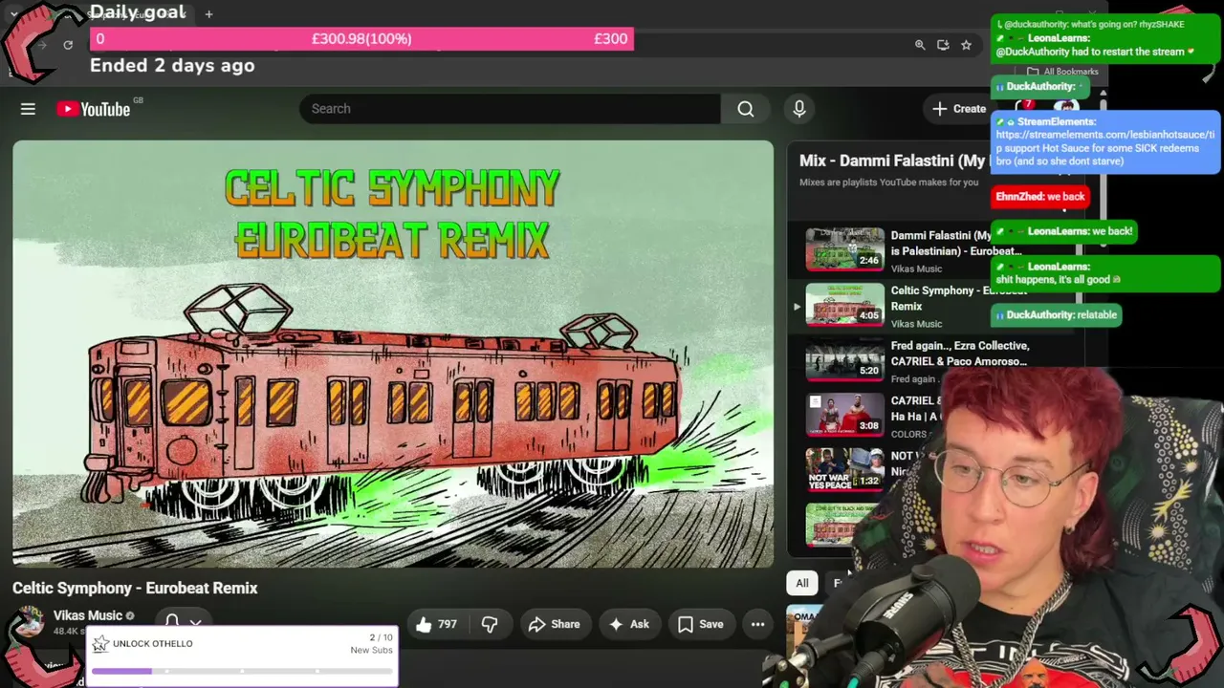The width and height of the screenshot is (1224, 688).
Task: Click LeonaLearns' 'we back!' chat message
Action: pos(1063,231)
